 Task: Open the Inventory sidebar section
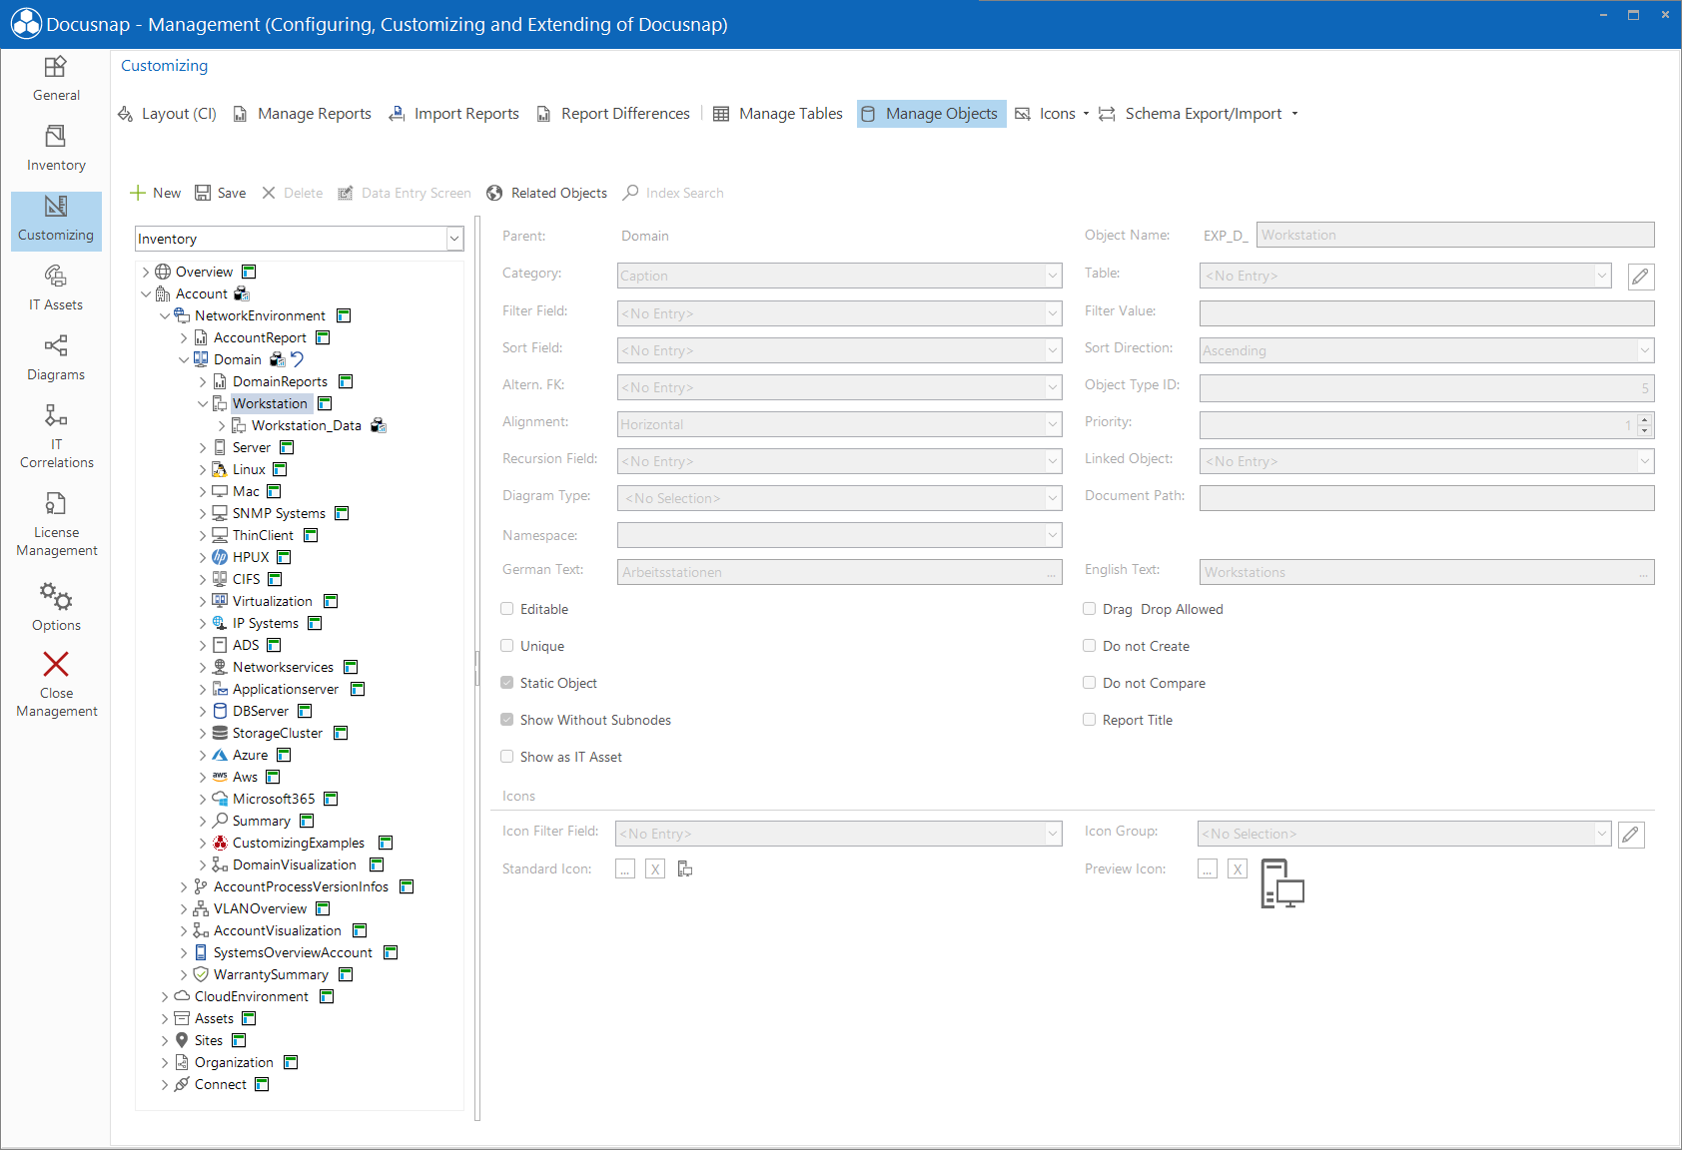(56, 149)
